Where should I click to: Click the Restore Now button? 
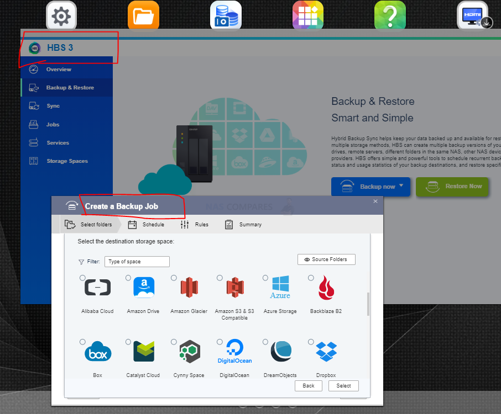click(452, 187)
